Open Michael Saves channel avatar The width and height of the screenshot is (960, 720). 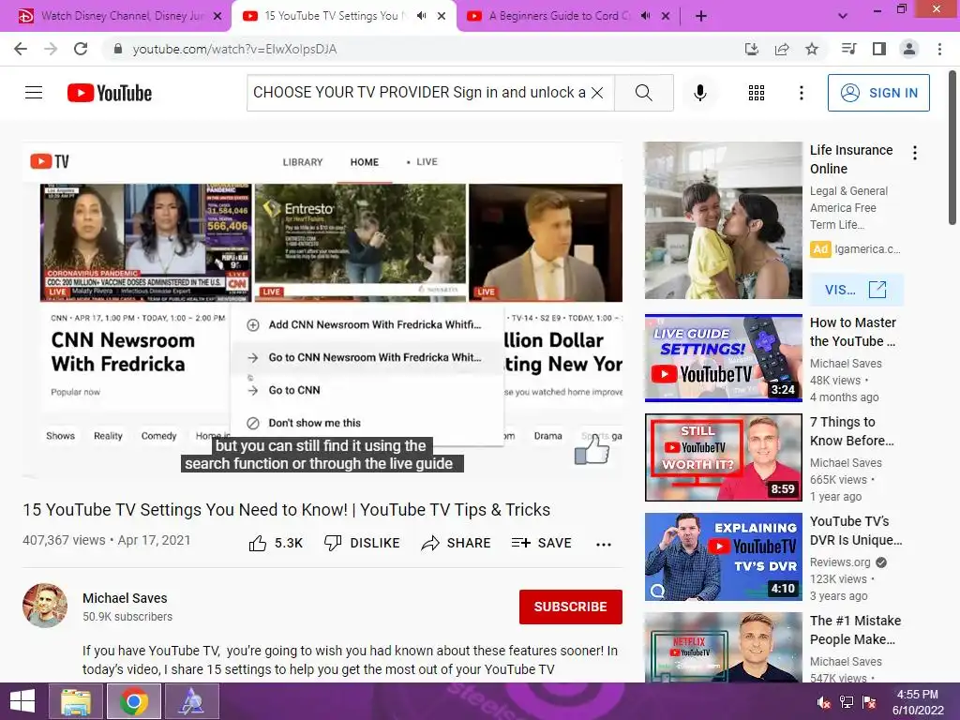point(45,606)
